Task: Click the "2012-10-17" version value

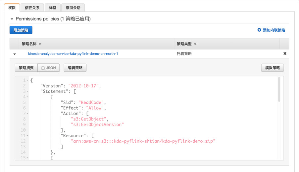Action: click(83, 86)
